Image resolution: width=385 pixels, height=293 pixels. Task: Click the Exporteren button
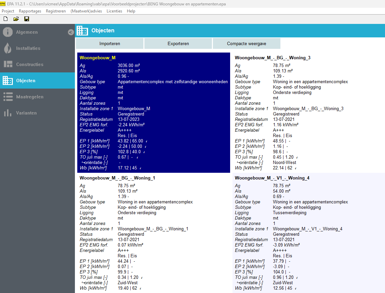coord(178,44)
